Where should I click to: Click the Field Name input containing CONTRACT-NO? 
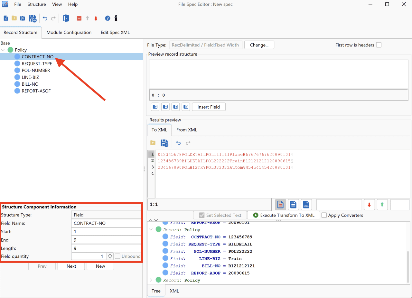click(x=106, y=223)
